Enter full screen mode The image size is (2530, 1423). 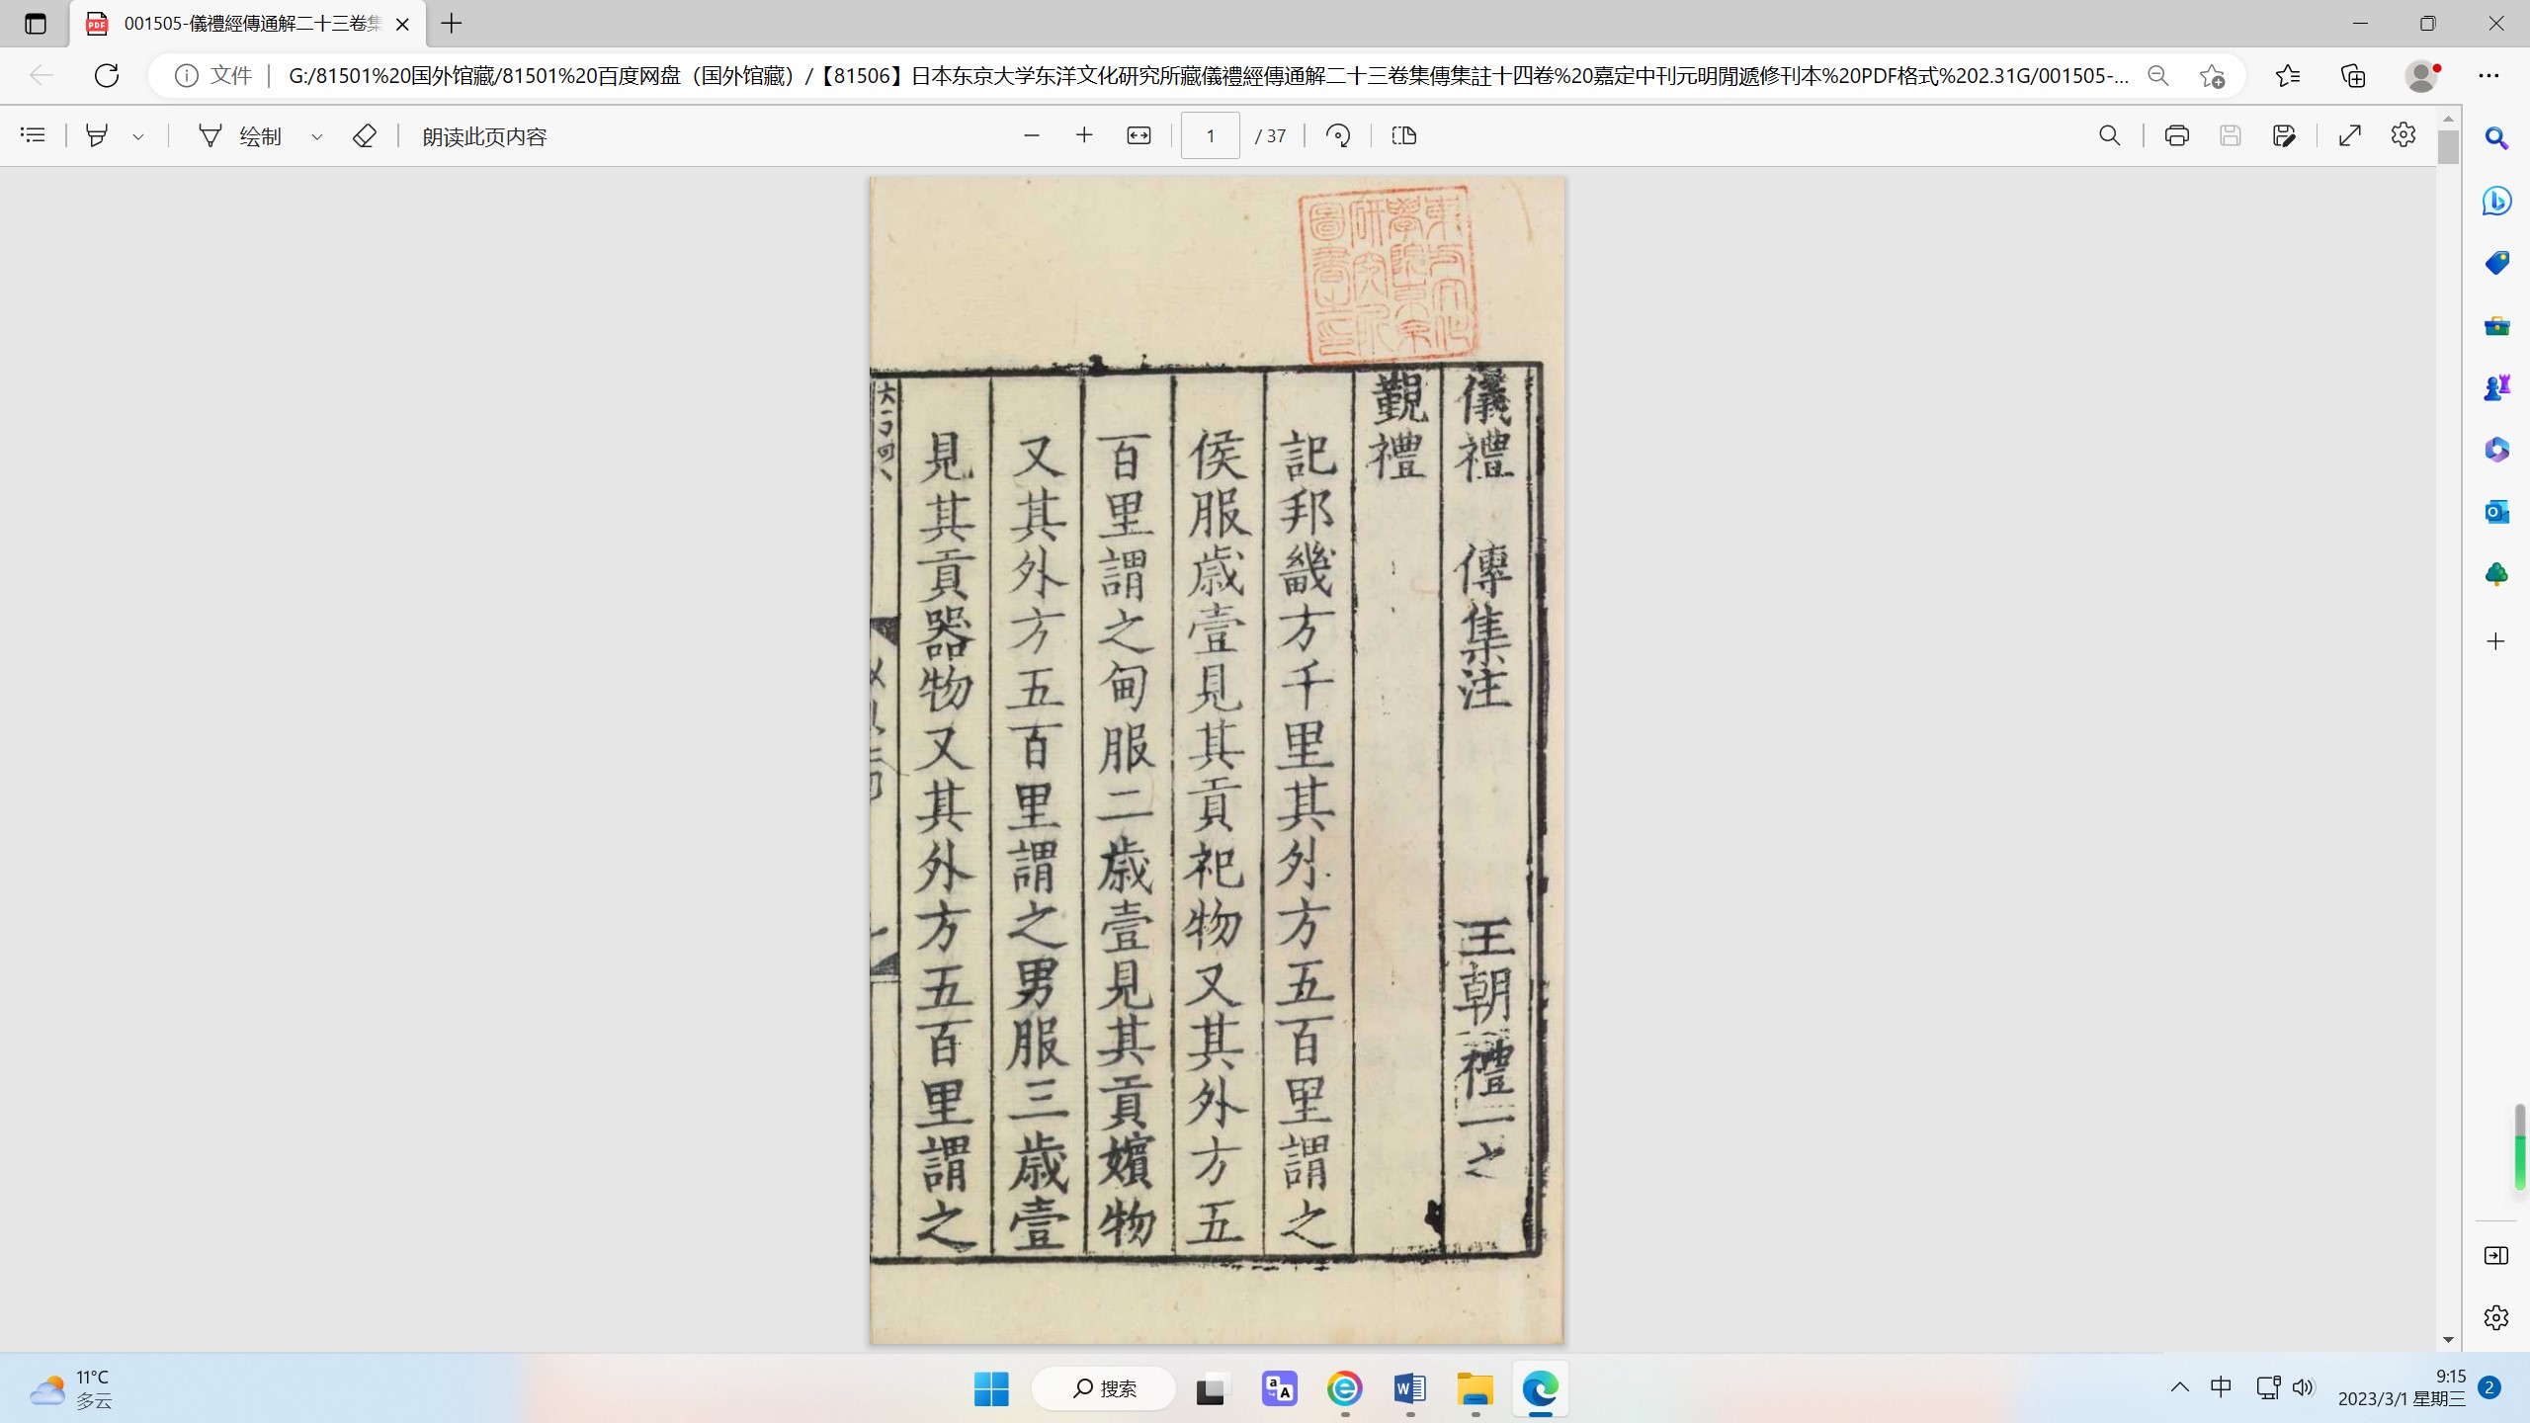pyautogui.click(x=2350, y=135)
